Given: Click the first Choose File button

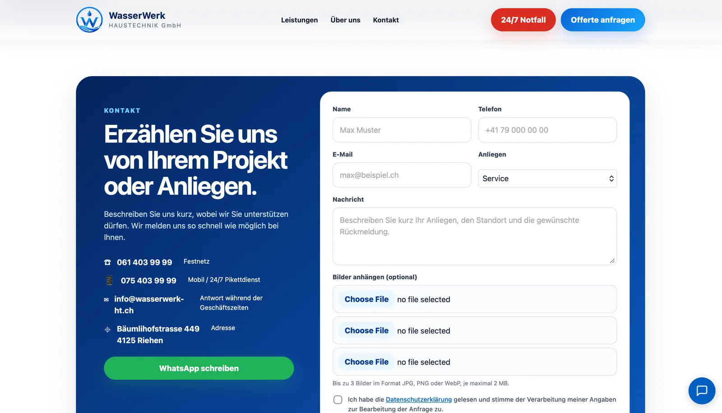Looking at the screenshot, I should coord(366,299).
